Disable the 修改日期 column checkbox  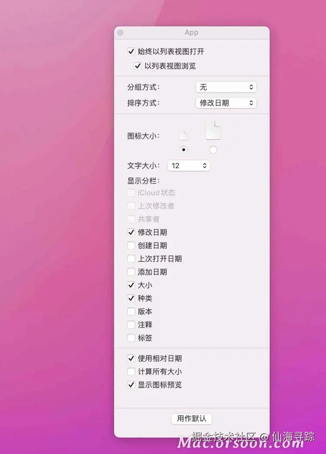pos(131,232)
